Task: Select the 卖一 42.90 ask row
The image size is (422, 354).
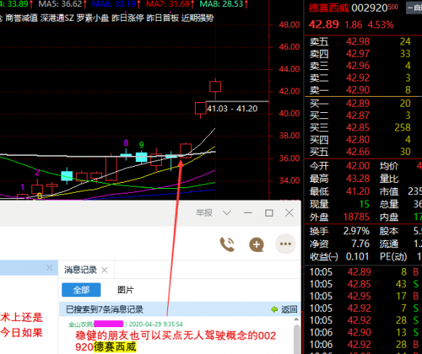Action: click(361, 90)
